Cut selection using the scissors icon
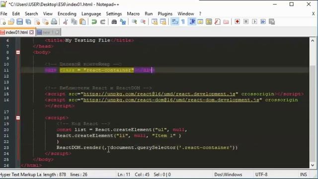The height and width of the screenshot is (179, 318). point(65,22)
